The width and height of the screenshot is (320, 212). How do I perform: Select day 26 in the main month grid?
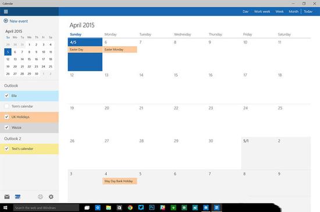point(85,153)
